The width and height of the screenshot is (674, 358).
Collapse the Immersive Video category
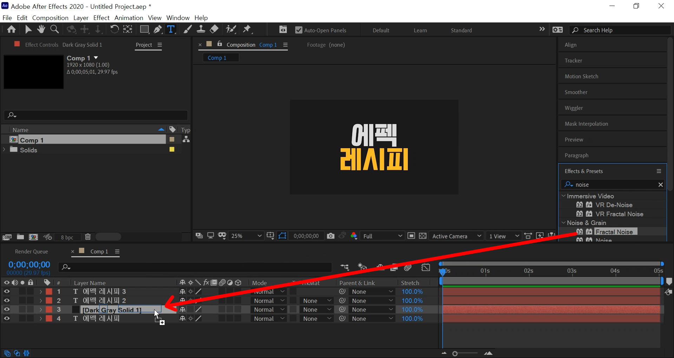click(563, 196)
